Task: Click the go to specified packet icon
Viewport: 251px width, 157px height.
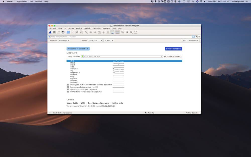Action: click(x=99, y=32)
